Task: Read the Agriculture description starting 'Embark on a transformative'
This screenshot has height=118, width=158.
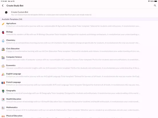Action: 73,26
